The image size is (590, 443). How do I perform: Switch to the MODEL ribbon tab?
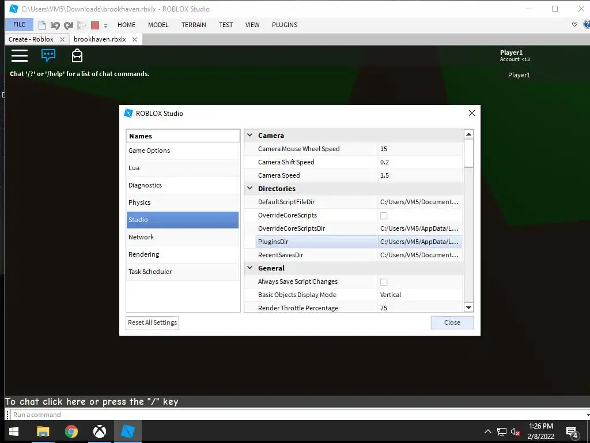158,25
